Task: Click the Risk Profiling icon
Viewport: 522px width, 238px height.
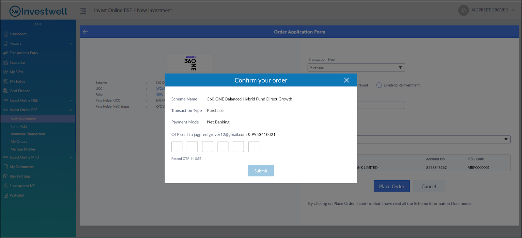Action: pos(6,176)
